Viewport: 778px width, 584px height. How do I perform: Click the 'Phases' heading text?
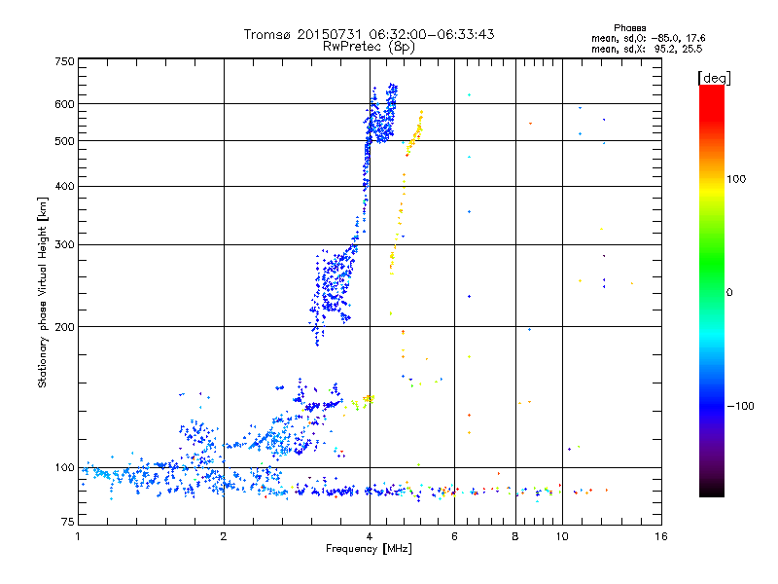pos(629,28)
